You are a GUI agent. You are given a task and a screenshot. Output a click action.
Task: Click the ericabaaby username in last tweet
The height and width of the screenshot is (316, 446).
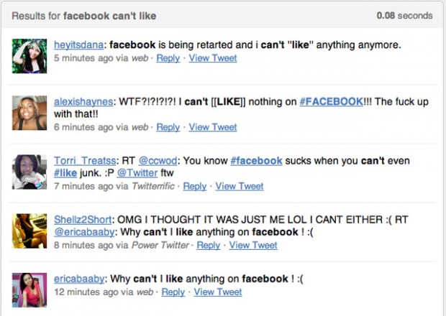(79, 279)
